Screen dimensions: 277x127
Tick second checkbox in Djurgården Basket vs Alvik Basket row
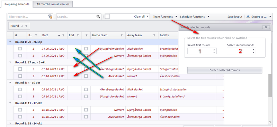tap(86, 49)
